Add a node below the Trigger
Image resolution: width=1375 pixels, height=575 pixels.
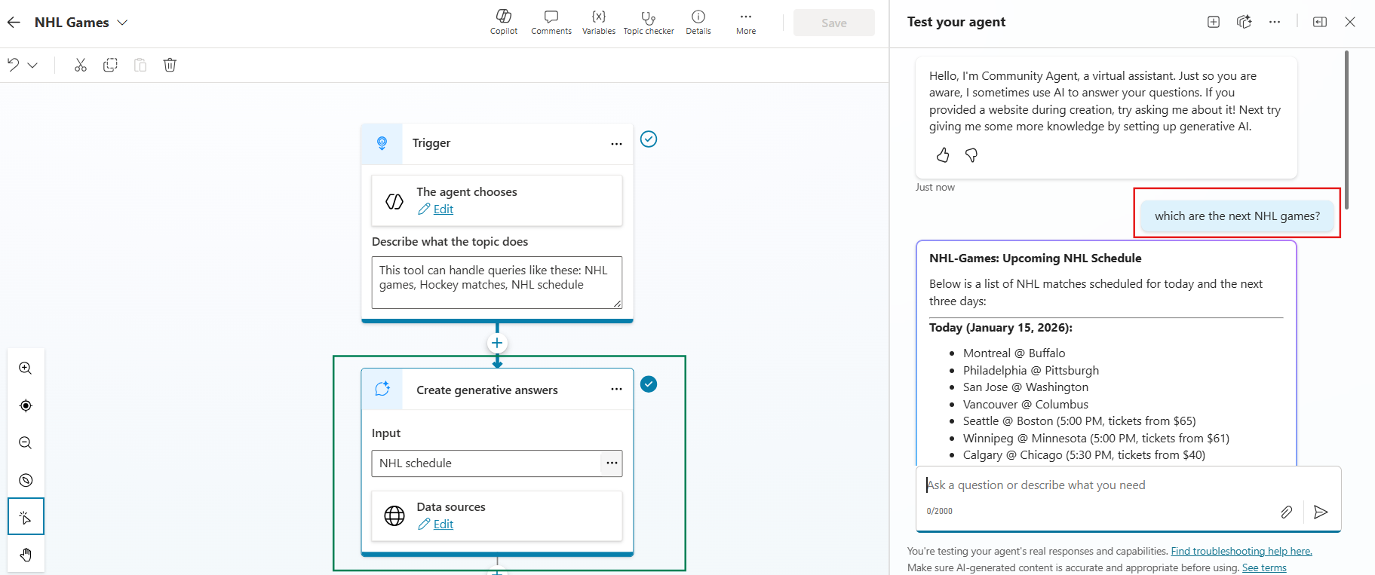[497, 343]
